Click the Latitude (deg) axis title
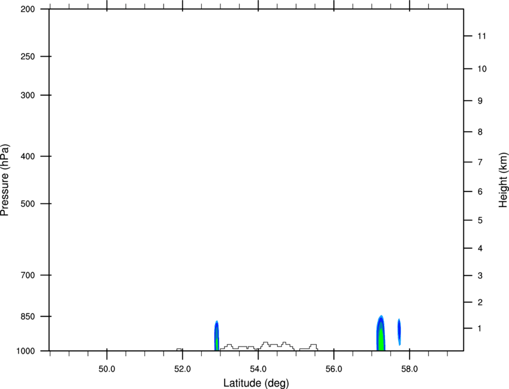509x389 pixels. pyautogui.click(x=256, y=383)
